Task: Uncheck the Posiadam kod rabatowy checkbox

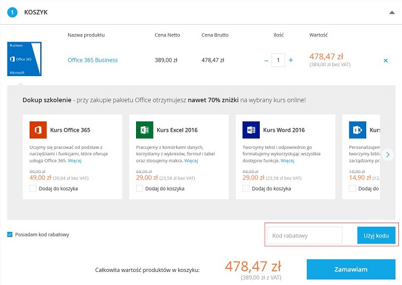Action: point(10,234)
